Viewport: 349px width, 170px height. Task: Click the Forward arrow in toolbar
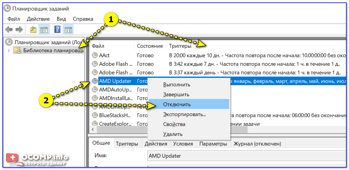click(x=19, y=29)
